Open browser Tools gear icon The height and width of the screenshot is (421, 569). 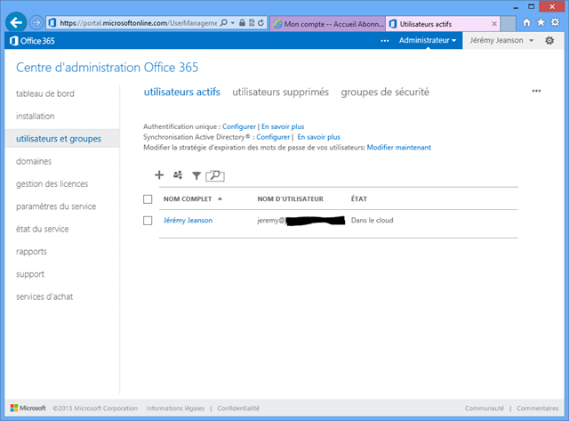pos(555,22)
